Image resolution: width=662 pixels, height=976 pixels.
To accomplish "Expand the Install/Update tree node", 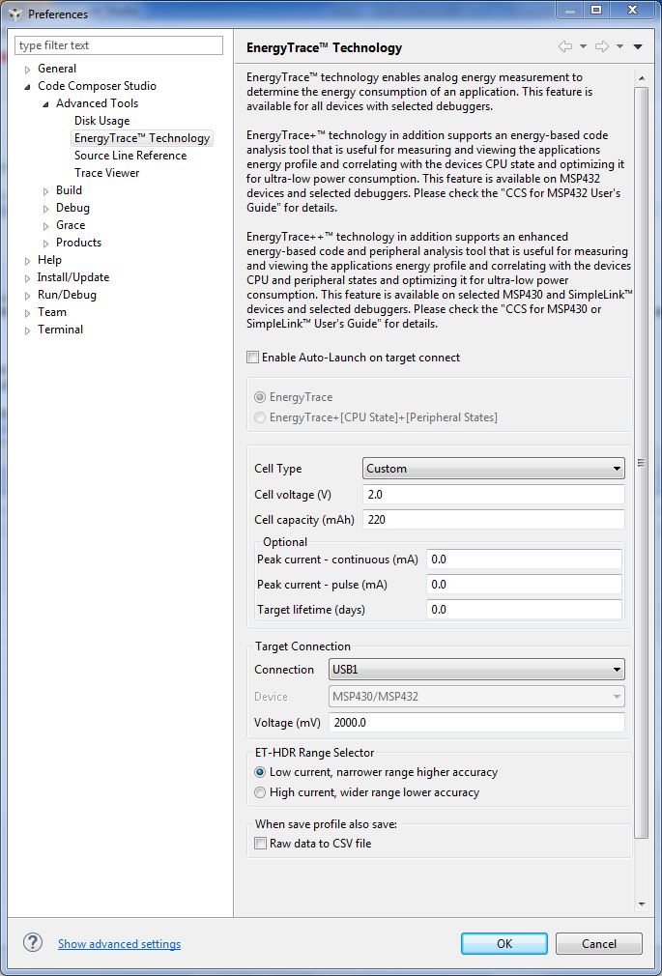I will click(x=27, y=278).
